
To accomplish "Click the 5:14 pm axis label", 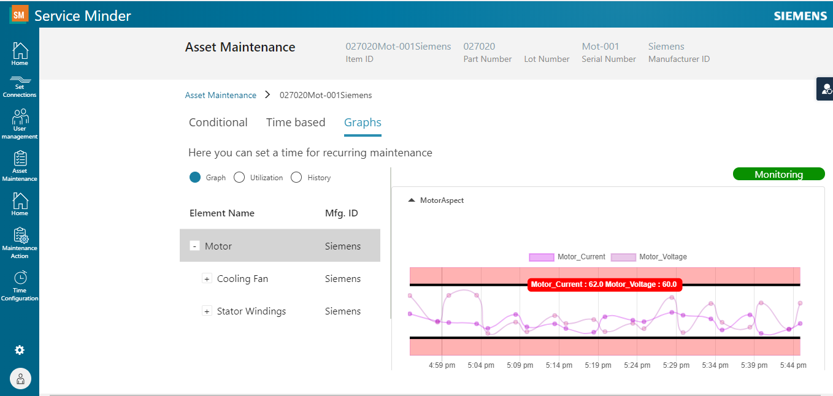I will (x=559, y=365).
